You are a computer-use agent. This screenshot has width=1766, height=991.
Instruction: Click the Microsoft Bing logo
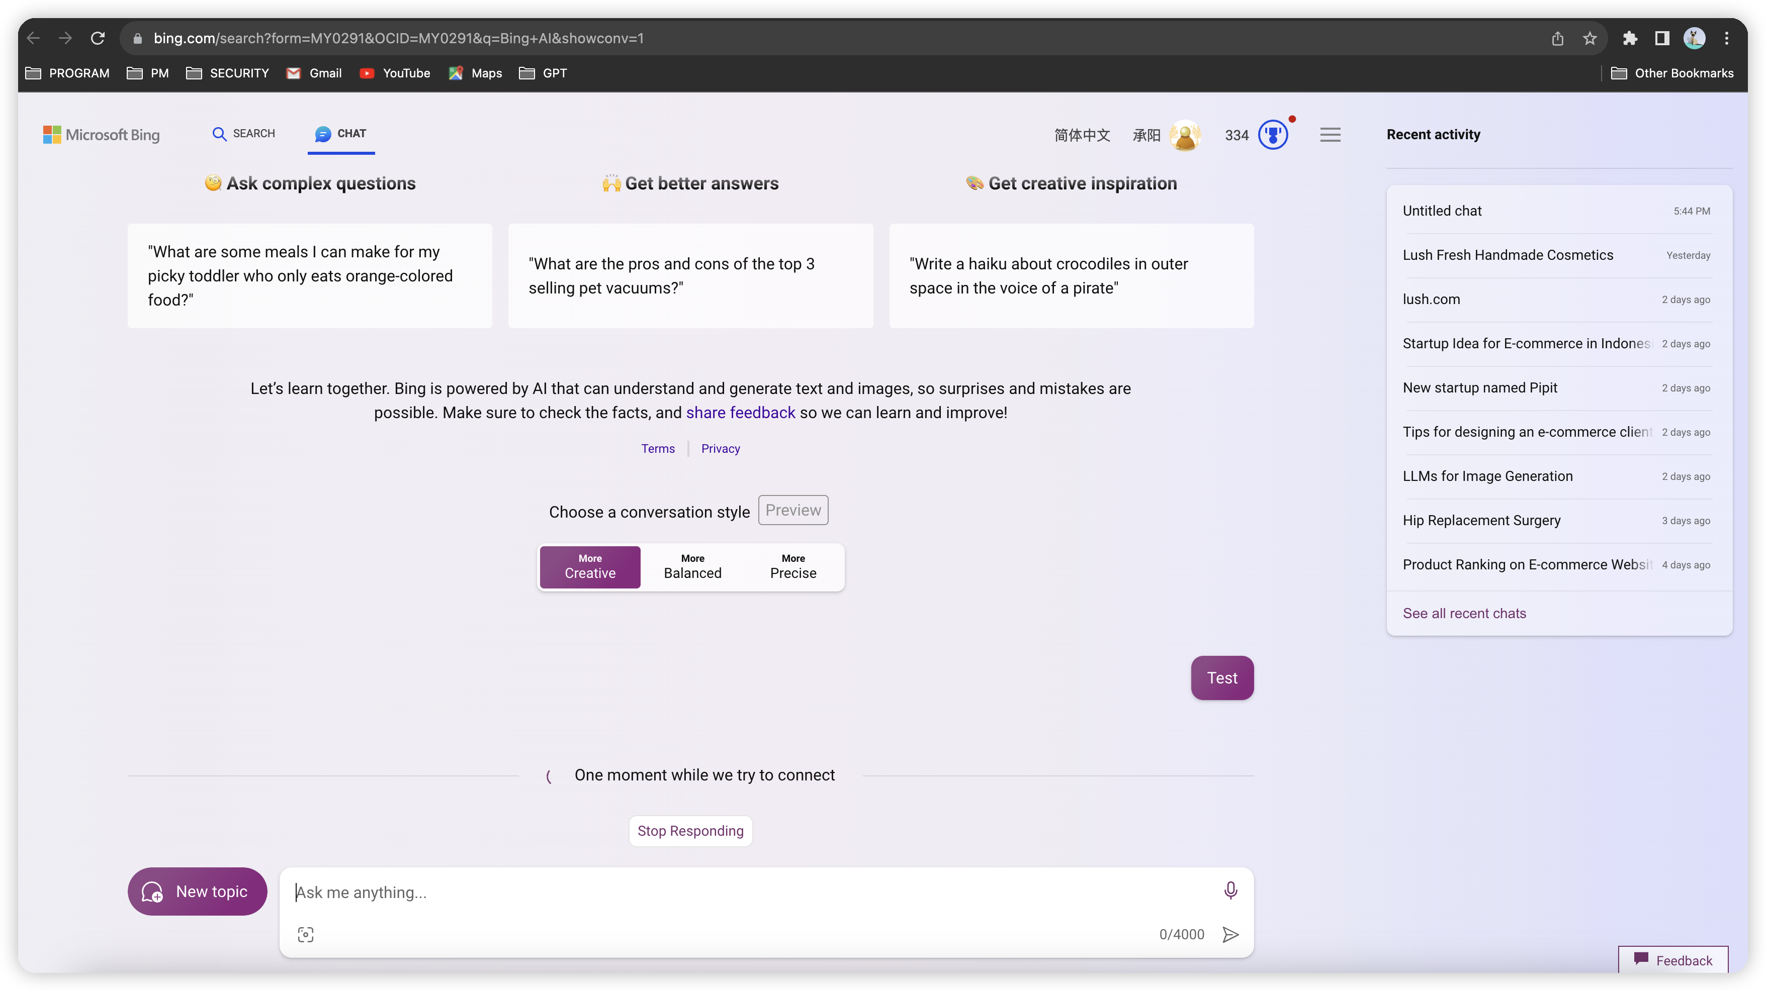(x=102, y=134)
